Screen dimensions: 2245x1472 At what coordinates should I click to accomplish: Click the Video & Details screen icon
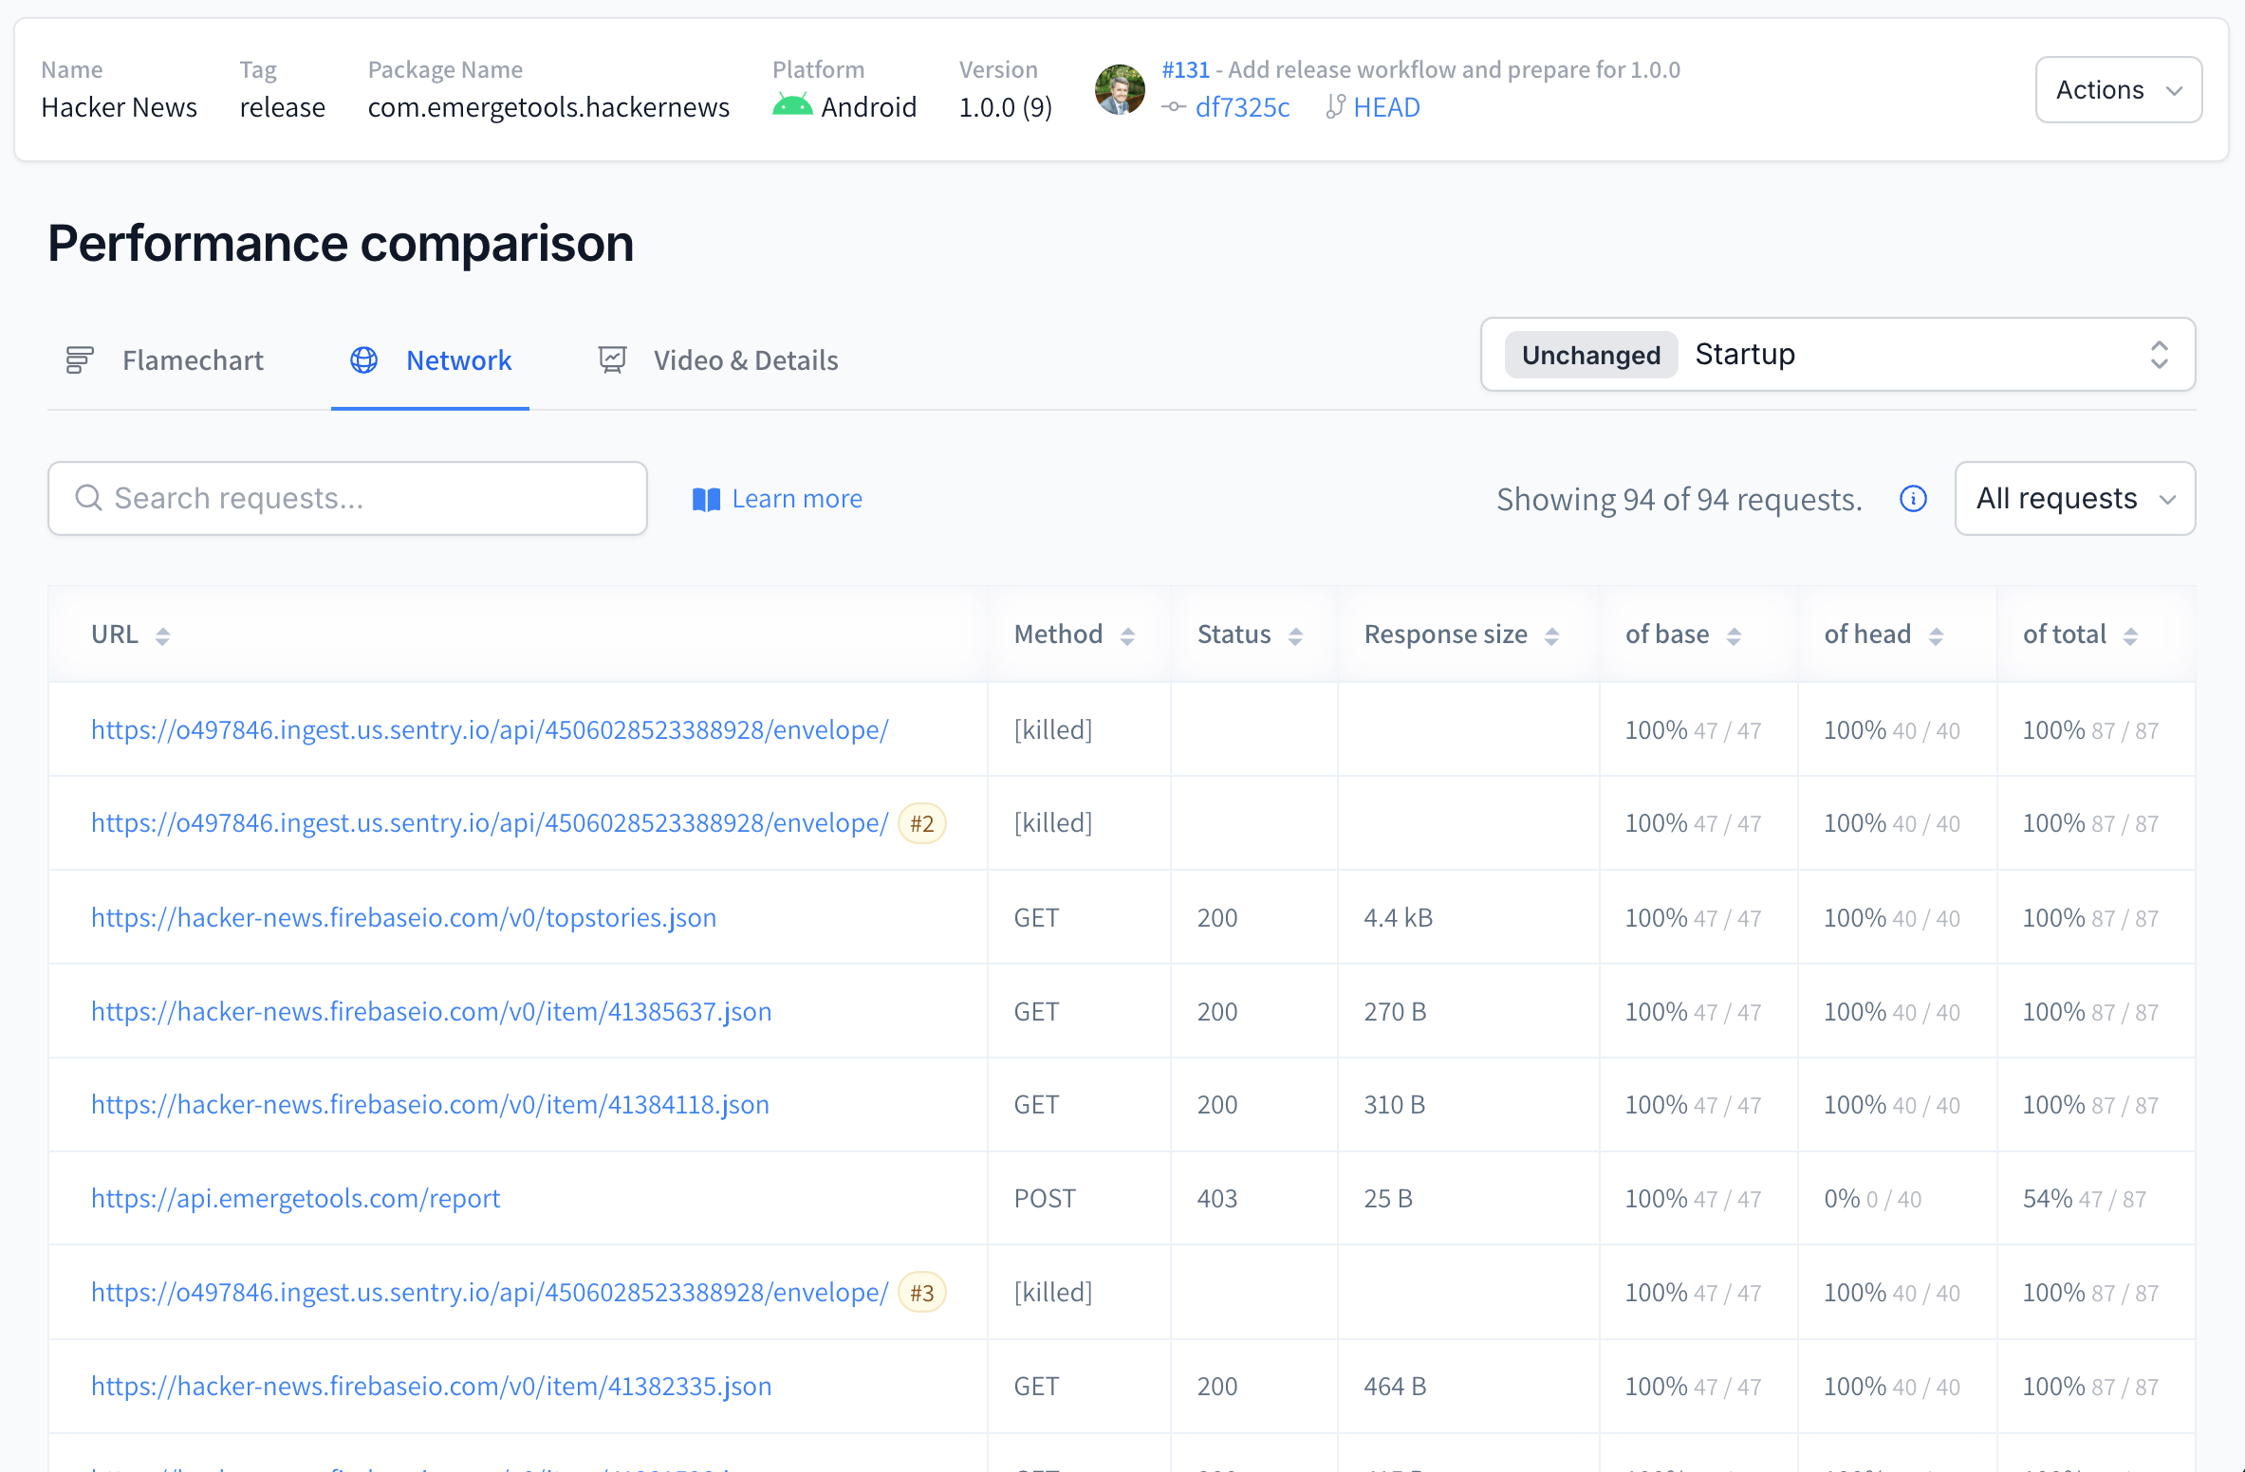[x=612, y=359]
